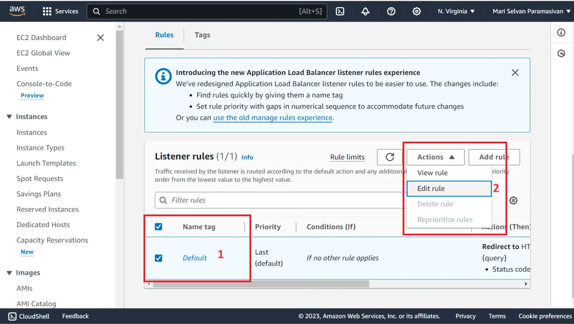
Task: Open Console-to-Code in the sidebar
Action: (44, 84)
